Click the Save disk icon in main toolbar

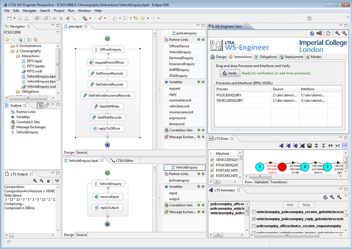(x=20, y=18)
